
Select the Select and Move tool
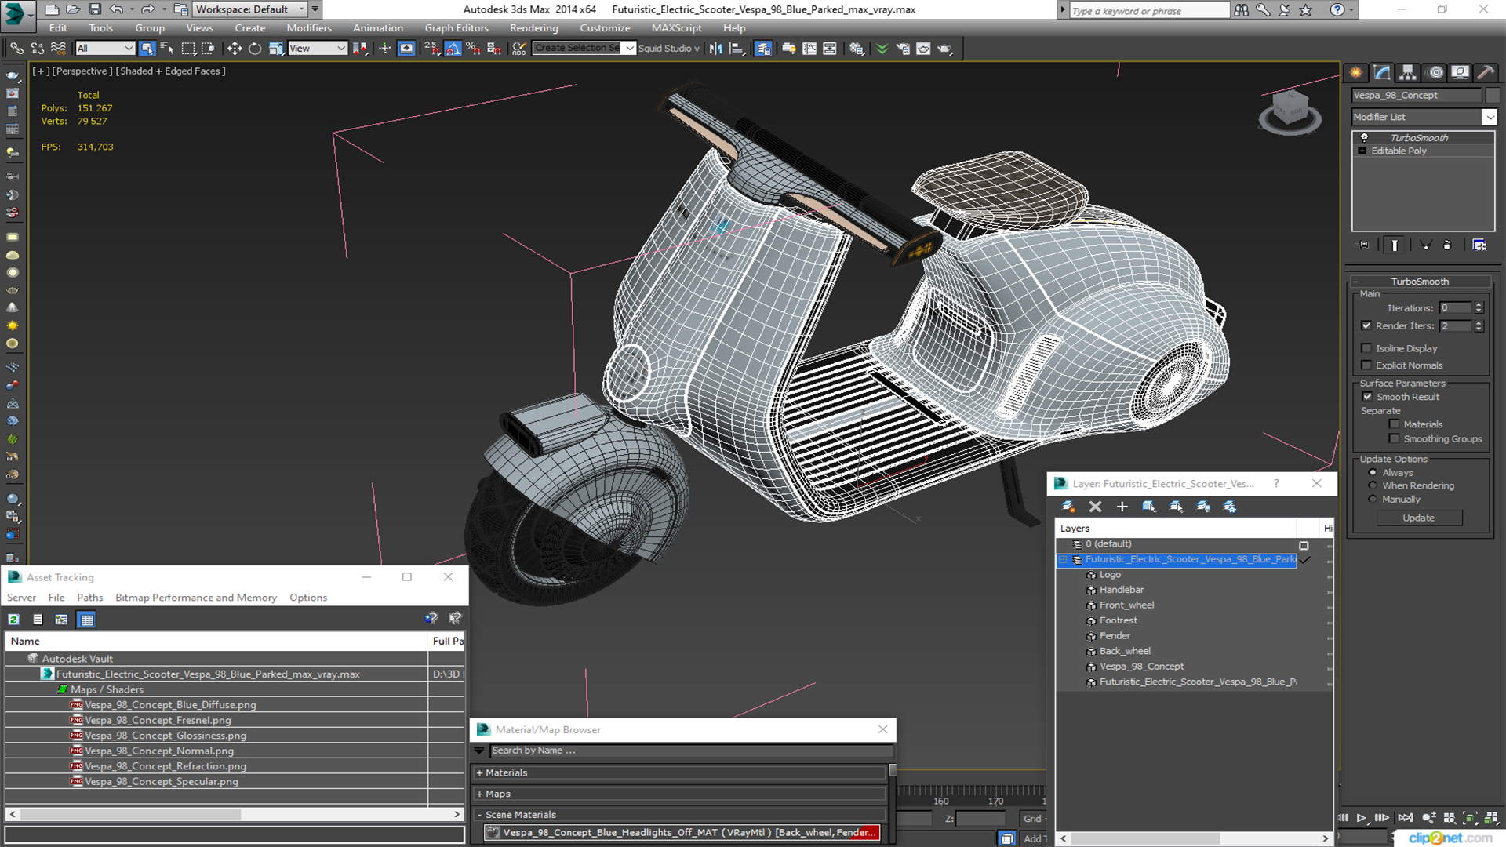[x=234, y=49]
